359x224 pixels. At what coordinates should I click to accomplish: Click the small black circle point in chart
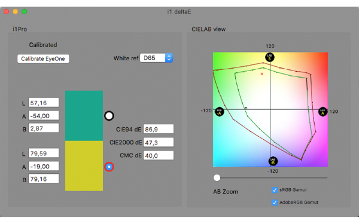(246, 108)
